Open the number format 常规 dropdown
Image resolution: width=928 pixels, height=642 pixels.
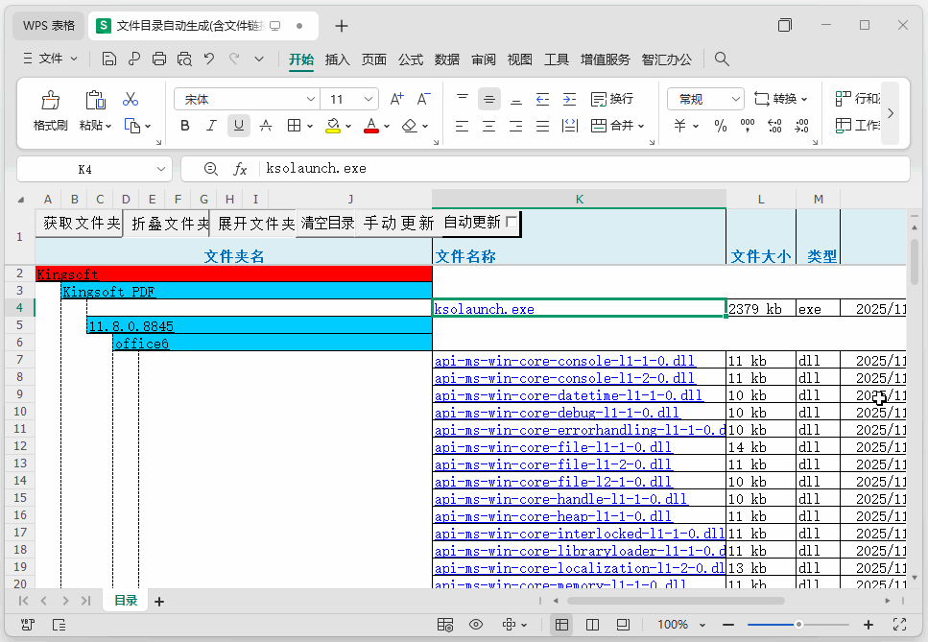click(x=735, y=99)
